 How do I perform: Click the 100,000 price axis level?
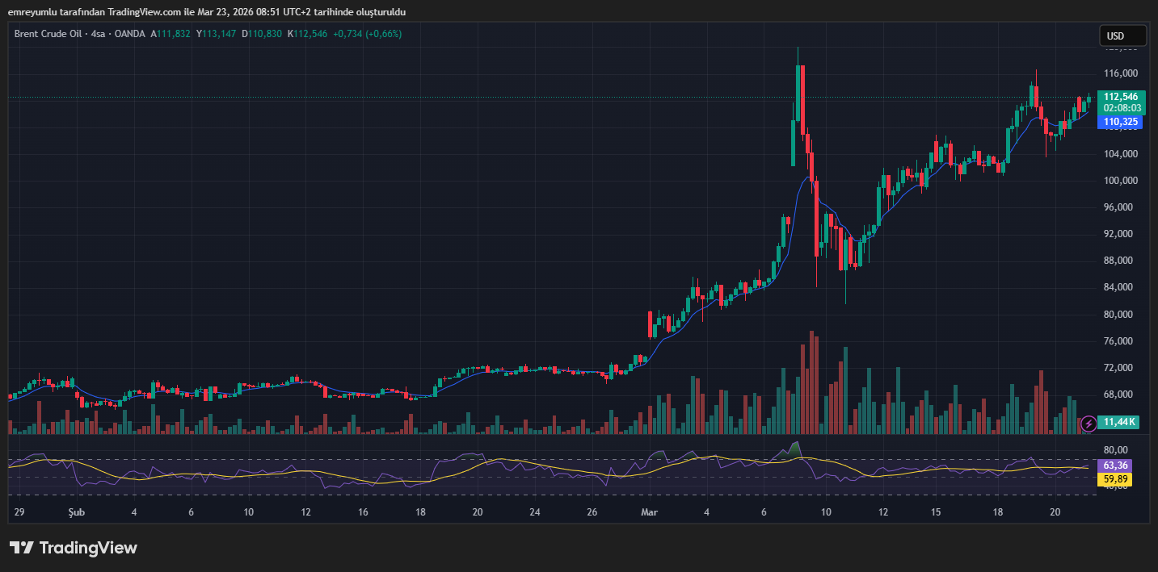click(x=1120, y=181)
